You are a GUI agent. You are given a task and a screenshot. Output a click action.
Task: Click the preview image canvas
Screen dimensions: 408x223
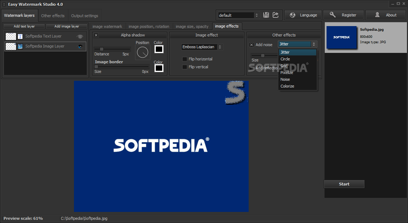coord(161,146)
